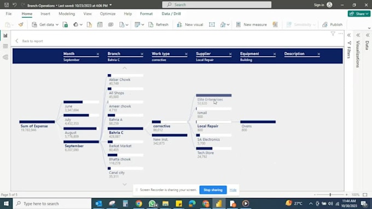Insert a Text box from ribbon
This screenshot has height=209, width=372.
pos(212,25)
